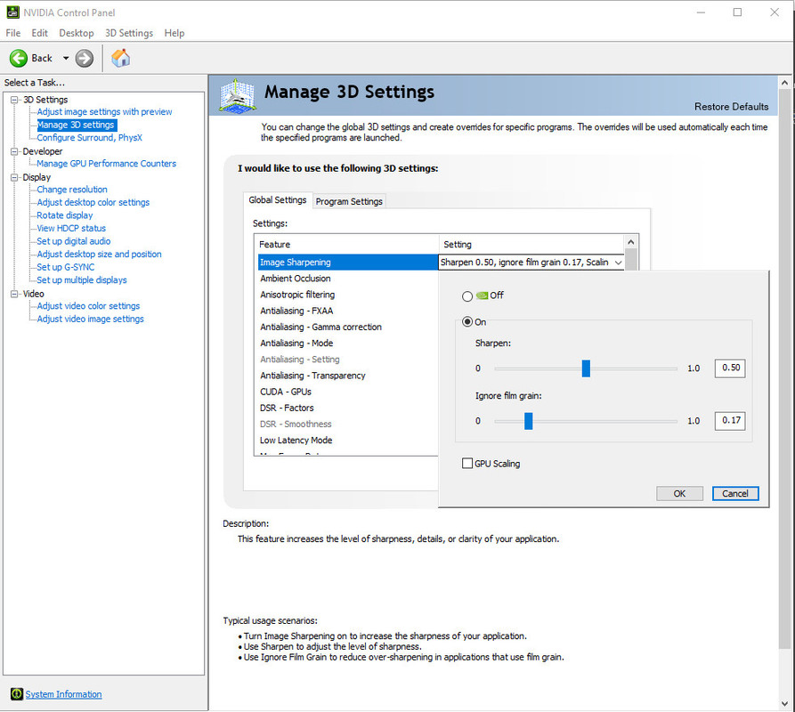This screenshot has height=712, width=795.
Task: Open Set up digital audio
Action: [74, 240]
